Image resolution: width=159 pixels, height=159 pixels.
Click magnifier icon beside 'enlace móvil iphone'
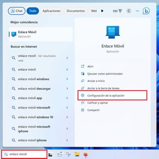point(14,140)
